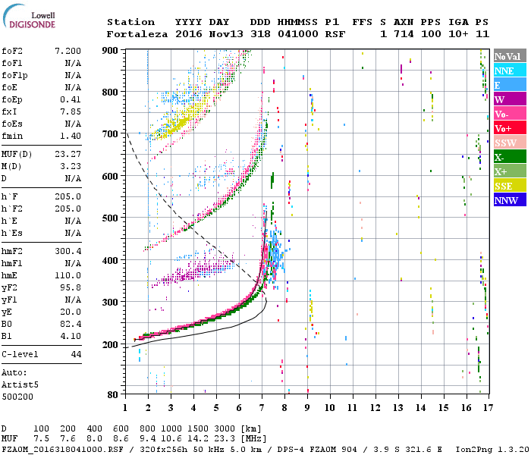
Task: Click the PS value 11
Action: [482, 34]
